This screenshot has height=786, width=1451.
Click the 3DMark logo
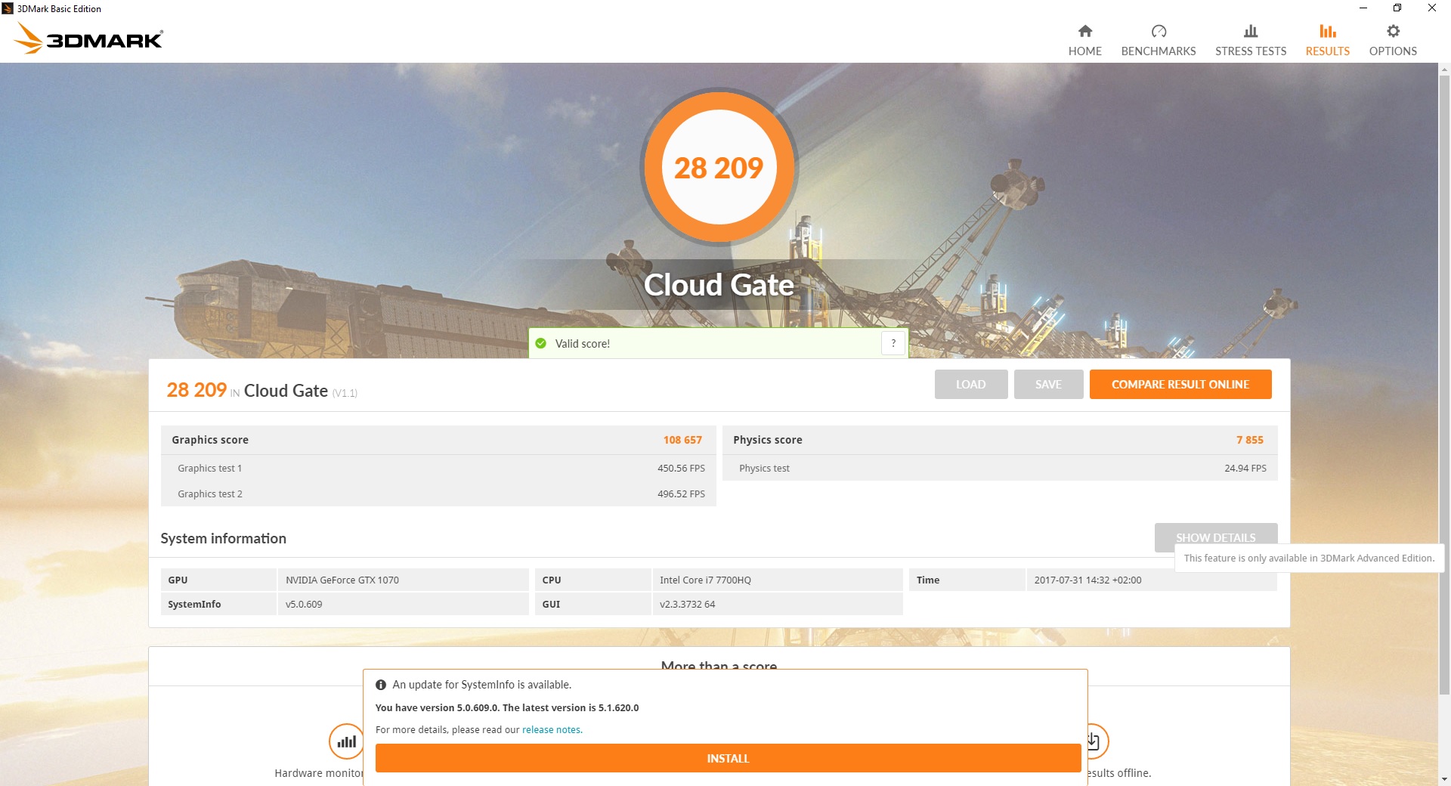coord(88,39)
